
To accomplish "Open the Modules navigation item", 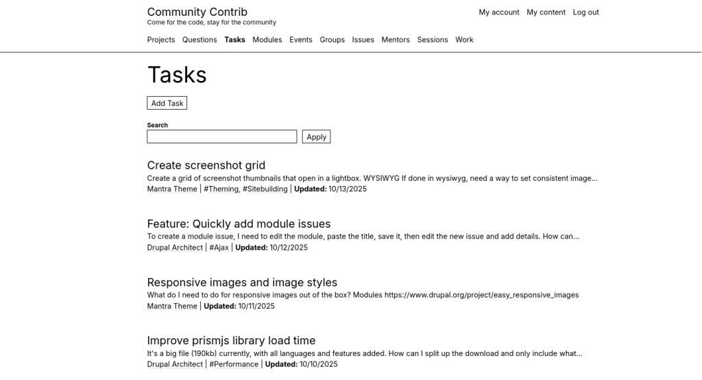I will pyautogui.click(x=267, y=40).
